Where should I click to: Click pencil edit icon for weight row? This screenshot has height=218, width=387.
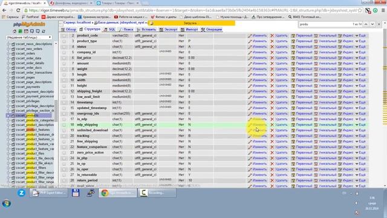click(250, 69)
